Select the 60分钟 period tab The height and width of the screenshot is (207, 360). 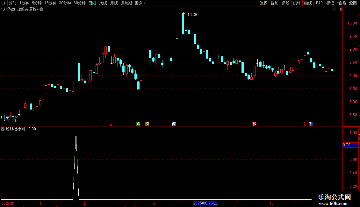(x=80, y=3)
